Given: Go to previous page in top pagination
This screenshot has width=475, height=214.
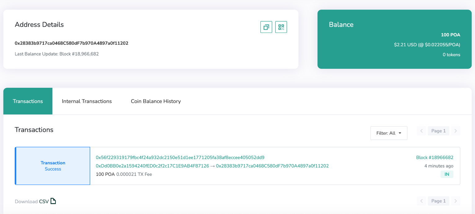Looking at the screenshot, I should tap(421, 131).
